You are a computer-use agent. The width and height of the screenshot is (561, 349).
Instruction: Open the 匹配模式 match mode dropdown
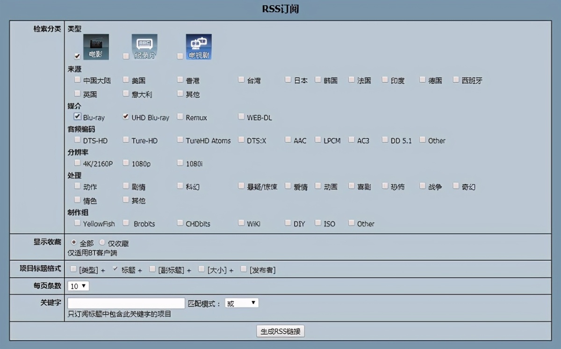click(x=241, y=302)
